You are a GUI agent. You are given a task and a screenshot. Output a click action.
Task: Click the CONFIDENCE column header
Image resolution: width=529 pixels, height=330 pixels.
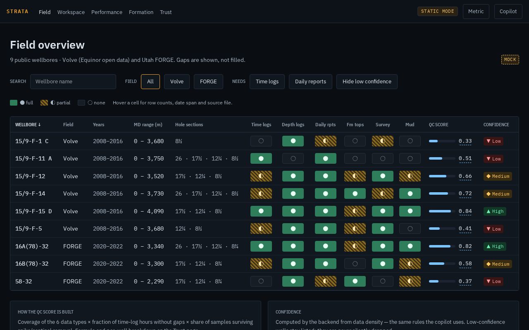[496, 125]
